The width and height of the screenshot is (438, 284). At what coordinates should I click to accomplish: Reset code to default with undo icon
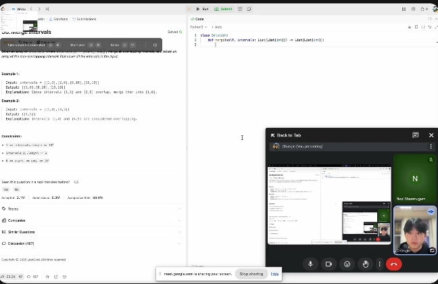430,27
